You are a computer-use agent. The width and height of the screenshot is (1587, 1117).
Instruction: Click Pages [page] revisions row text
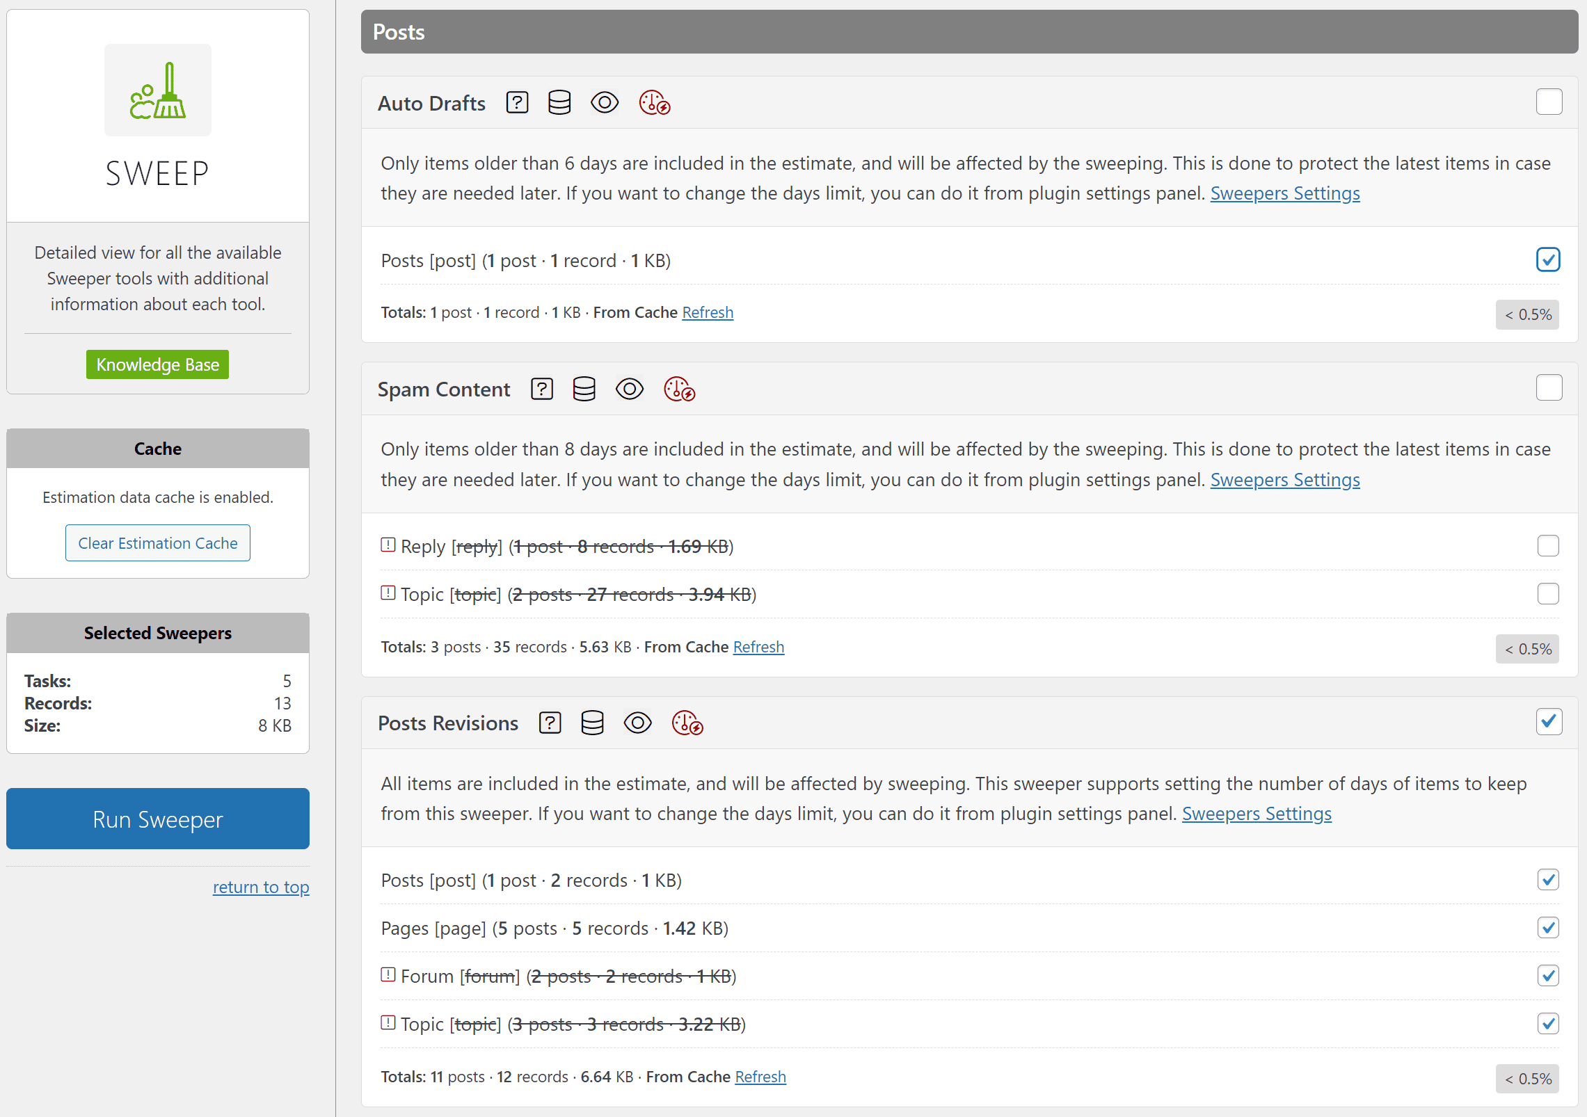pos(555,929)
